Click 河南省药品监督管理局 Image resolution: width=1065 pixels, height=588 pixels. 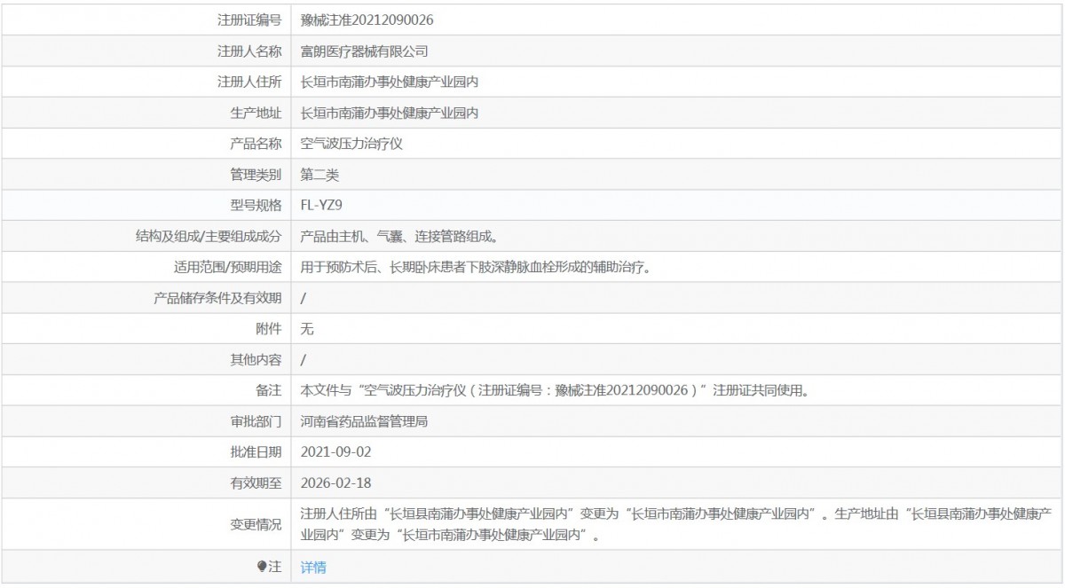coord(365,421)
